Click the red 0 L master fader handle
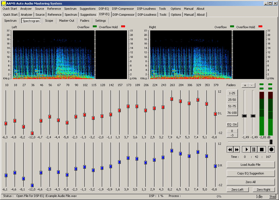 point(215,114)
